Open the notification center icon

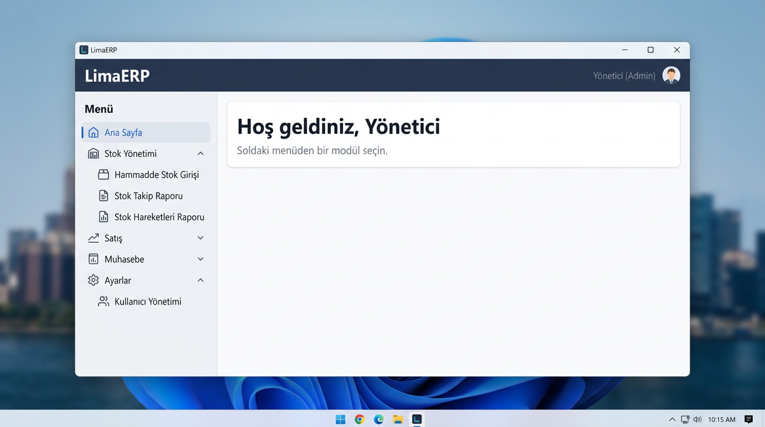click(x=748, y=419)
